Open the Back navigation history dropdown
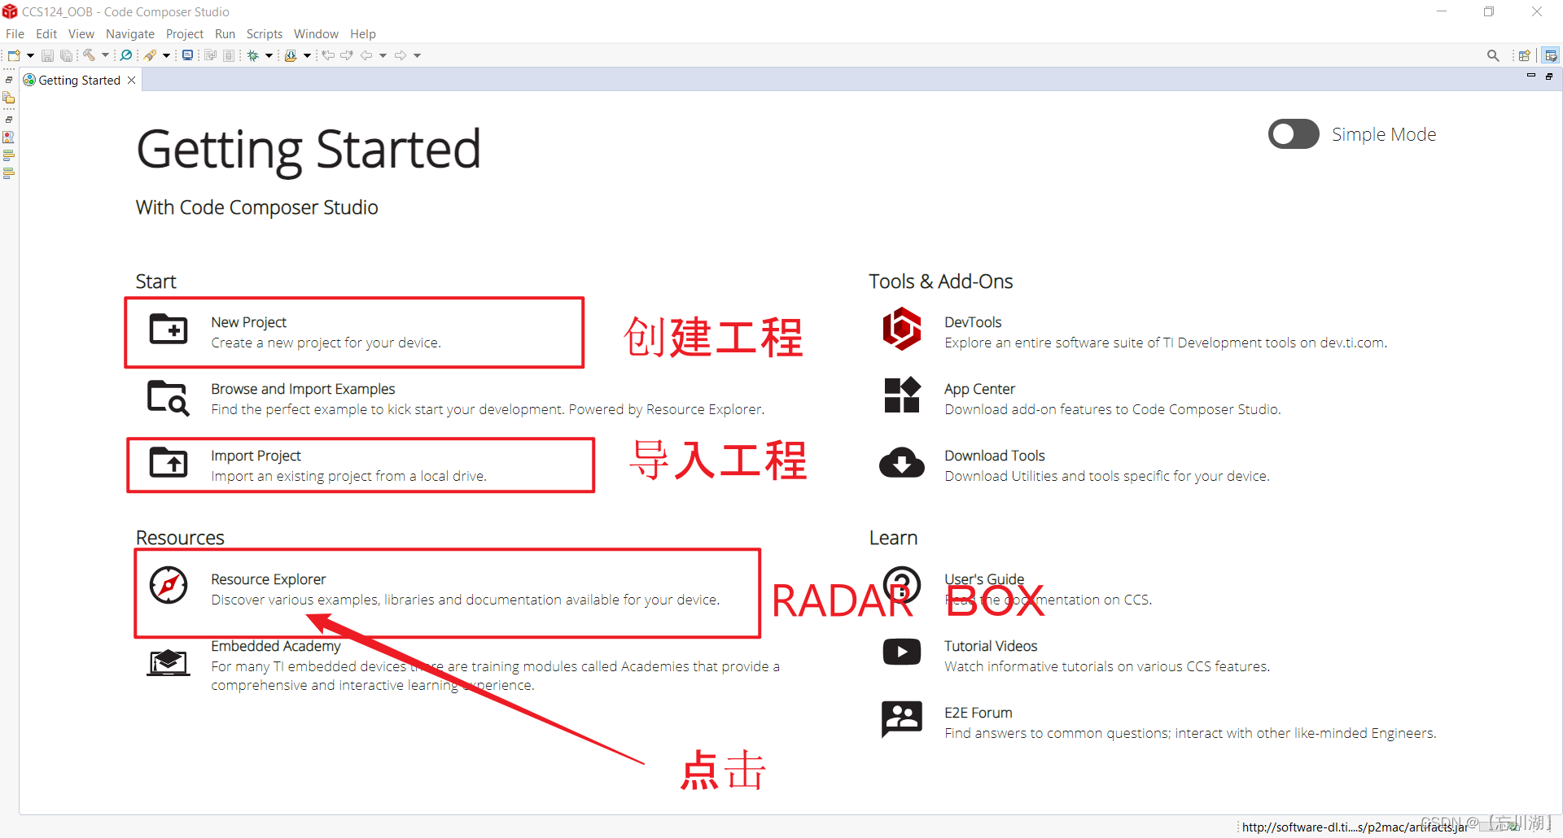 pos(383,55)
